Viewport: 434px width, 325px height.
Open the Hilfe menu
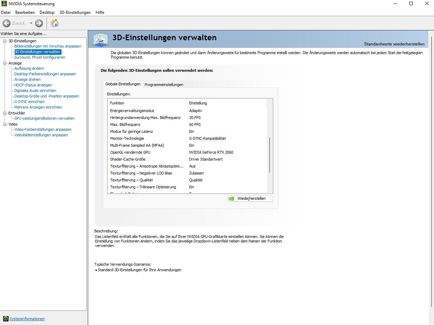tap(100, 12)
